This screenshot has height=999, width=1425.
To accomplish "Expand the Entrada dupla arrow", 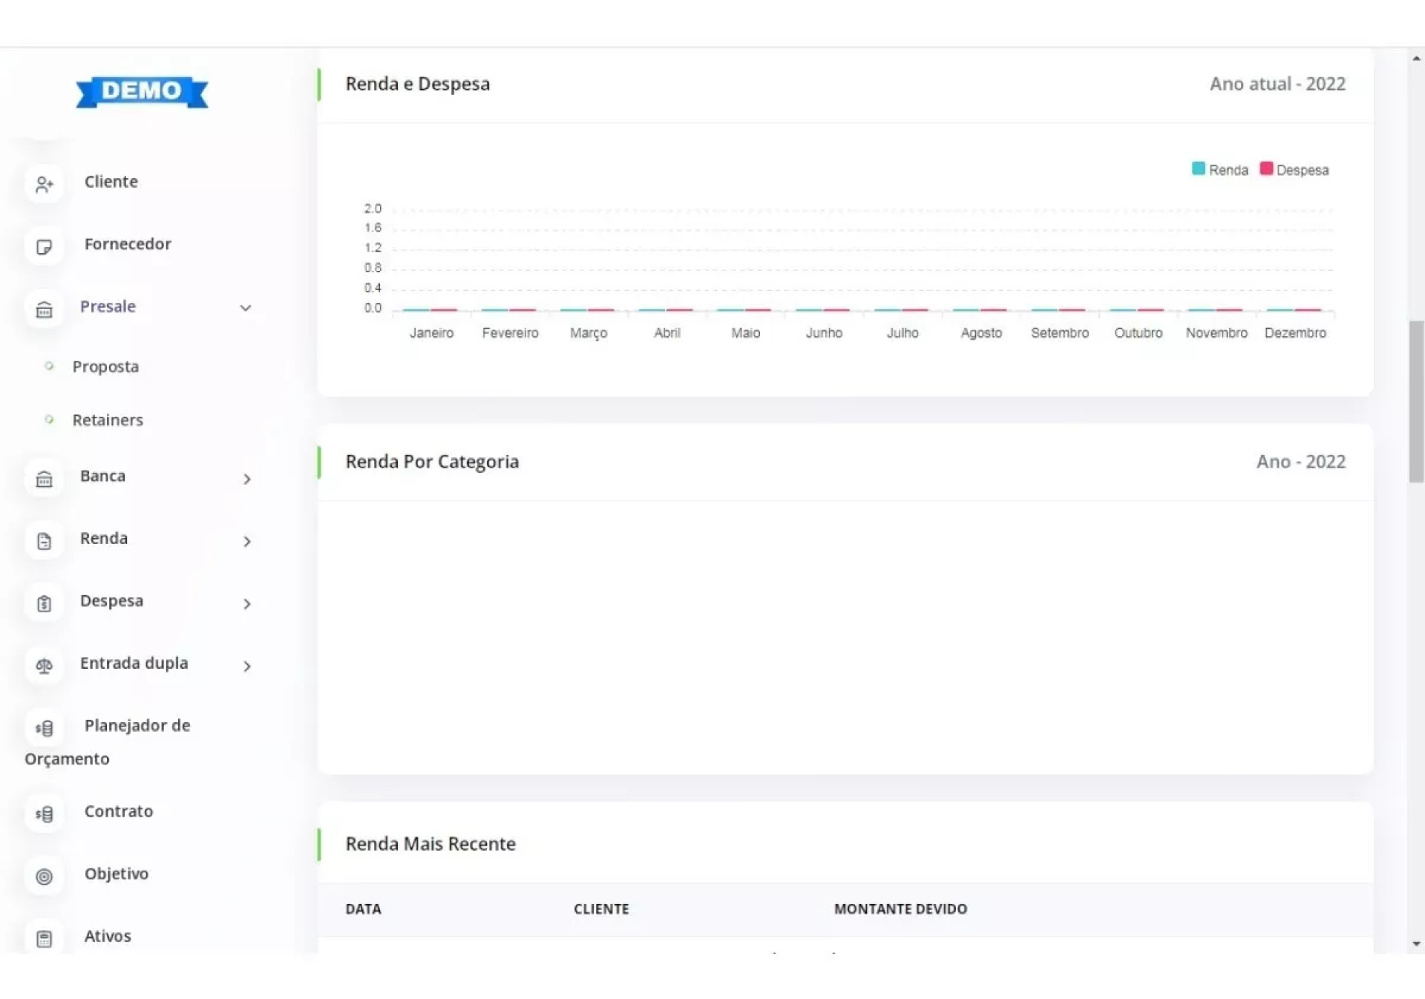I will (x=247, y=666).
